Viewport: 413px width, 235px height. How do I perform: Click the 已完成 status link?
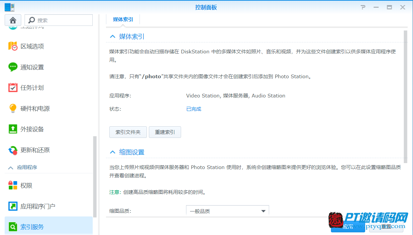coord(194,109)
